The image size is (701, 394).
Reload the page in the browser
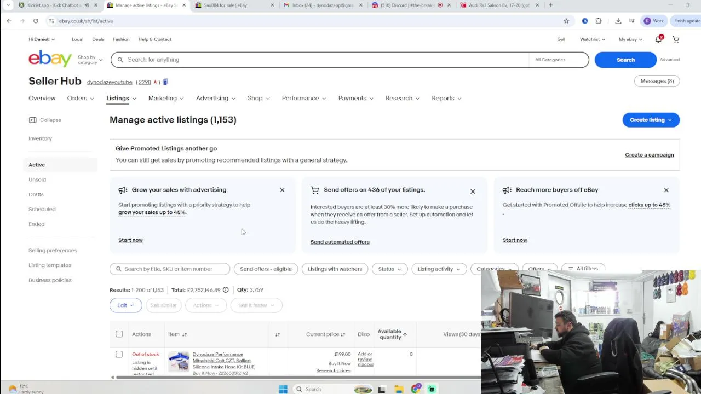coord(36,21)
